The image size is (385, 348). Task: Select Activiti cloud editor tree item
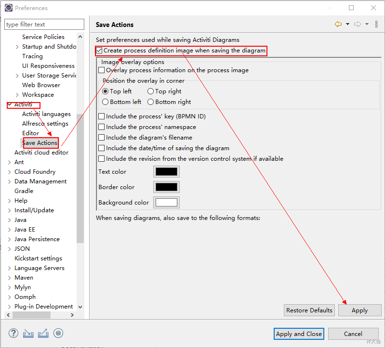pos(41,153)
